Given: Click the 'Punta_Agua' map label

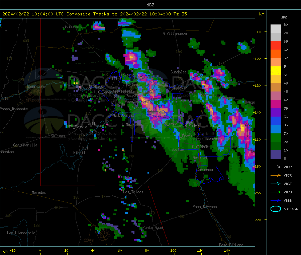Looking at the screenshot, I should point(153,228).
